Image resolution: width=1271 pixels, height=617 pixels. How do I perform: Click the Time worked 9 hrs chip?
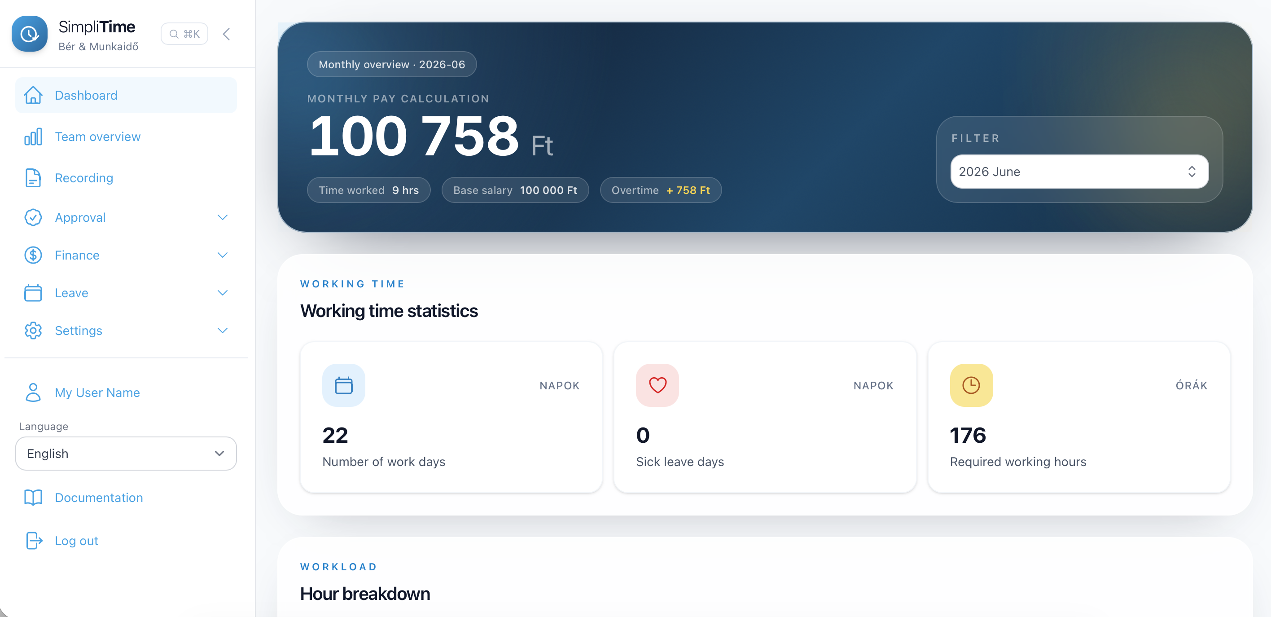368,190
